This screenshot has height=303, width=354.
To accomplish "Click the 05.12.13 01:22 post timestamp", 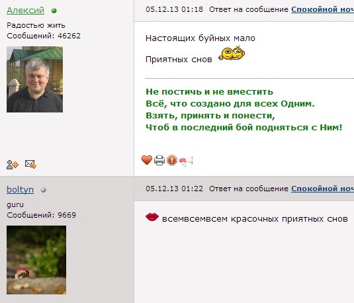I will [x=174, y=189].
